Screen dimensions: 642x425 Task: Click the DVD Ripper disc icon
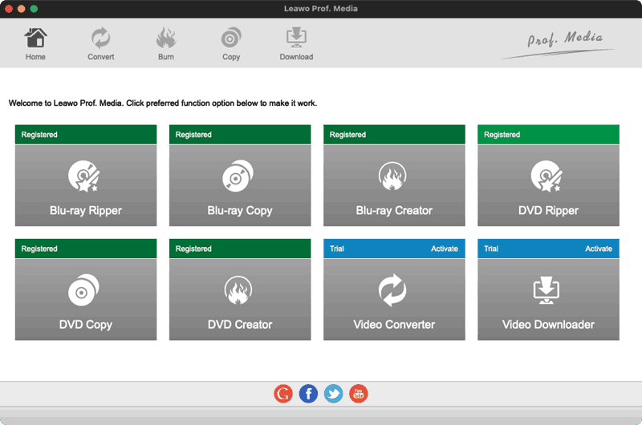(547, 176)
